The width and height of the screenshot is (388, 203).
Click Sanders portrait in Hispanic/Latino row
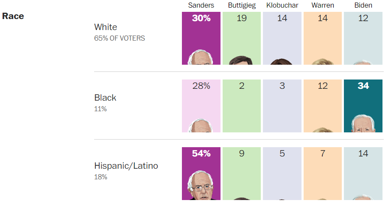tap(200, 186)
